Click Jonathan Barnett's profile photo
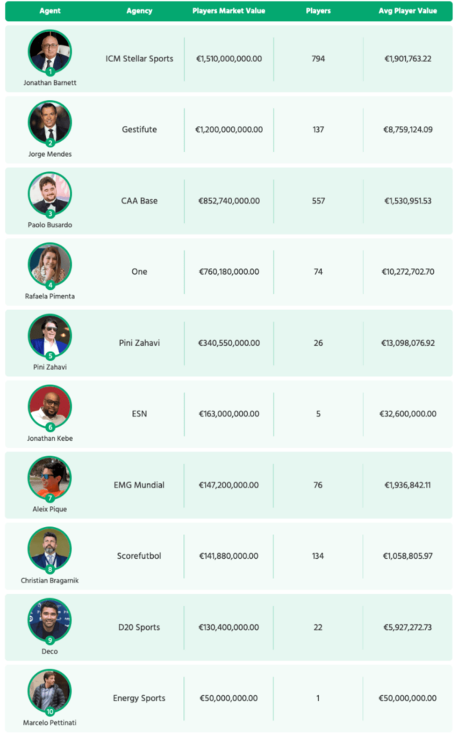Screen dimensions: 458x736 tap(50, 51)
